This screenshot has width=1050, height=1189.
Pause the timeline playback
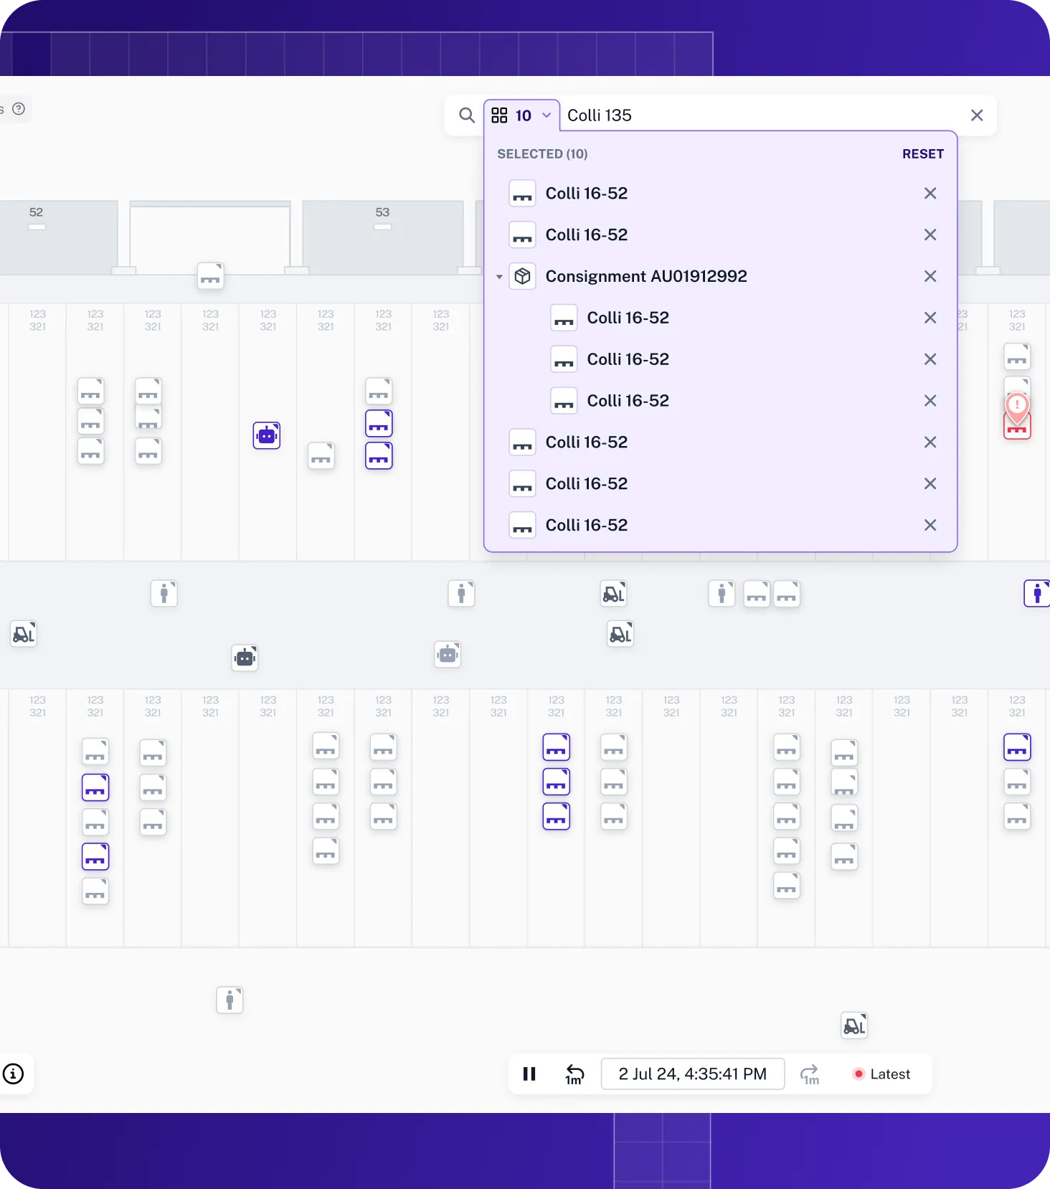click(529, 1074)
